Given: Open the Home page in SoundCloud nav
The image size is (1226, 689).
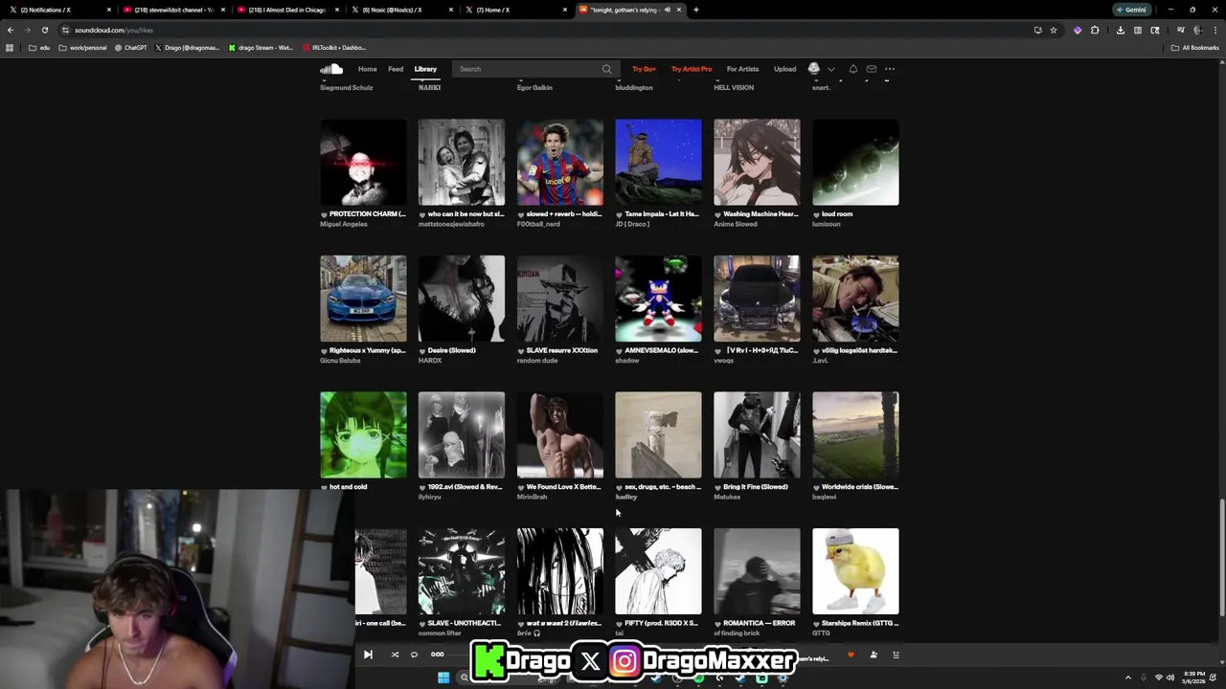Looking at the screenshot, I should coord(367,69).
